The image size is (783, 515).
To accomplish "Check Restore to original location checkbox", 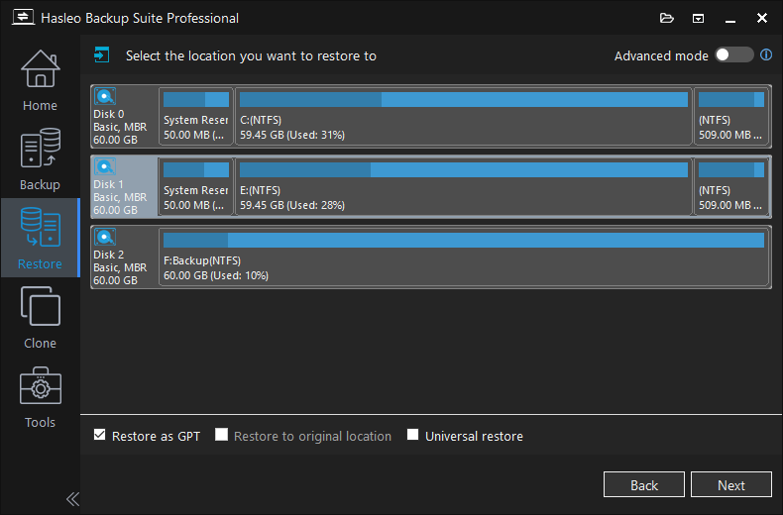I will pyautogui.click(x=221, y=435).
